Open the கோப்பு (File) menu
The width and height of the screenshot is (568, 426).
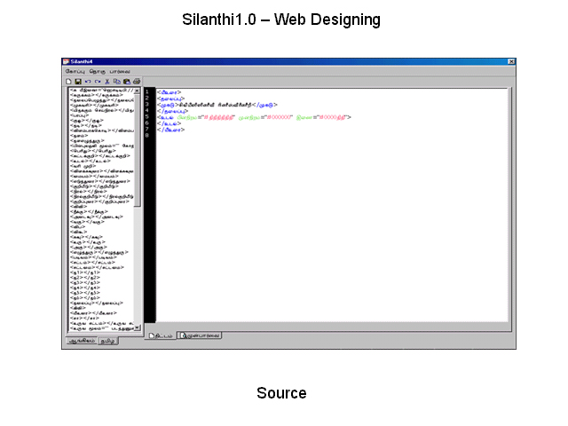coord(75,71)
